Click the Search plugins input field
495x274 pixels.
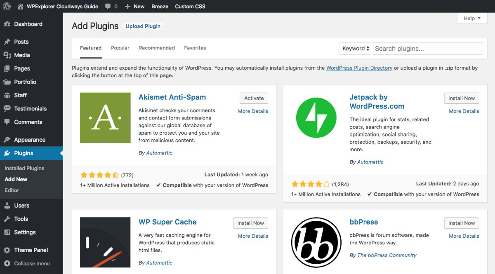(x=428, y=49)
